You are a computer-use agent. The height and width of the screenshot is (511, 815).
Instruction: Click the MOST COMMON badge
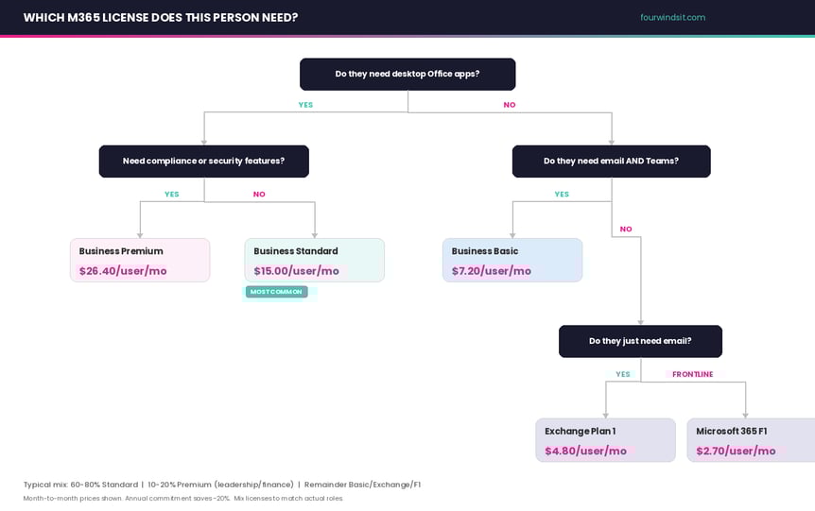pyautogui.click(x=276, y=292)
